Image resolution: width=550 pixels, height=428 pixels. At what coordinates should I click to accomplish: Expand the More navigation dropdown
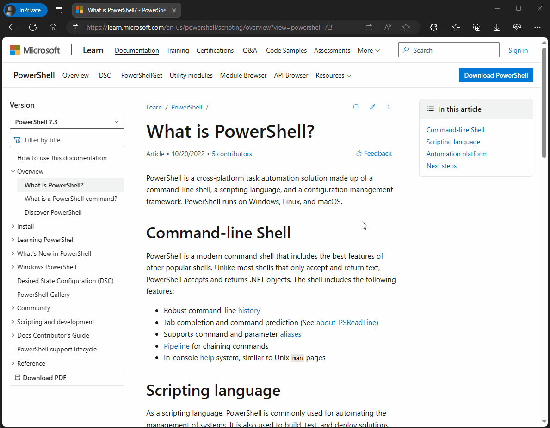point(369,50)
